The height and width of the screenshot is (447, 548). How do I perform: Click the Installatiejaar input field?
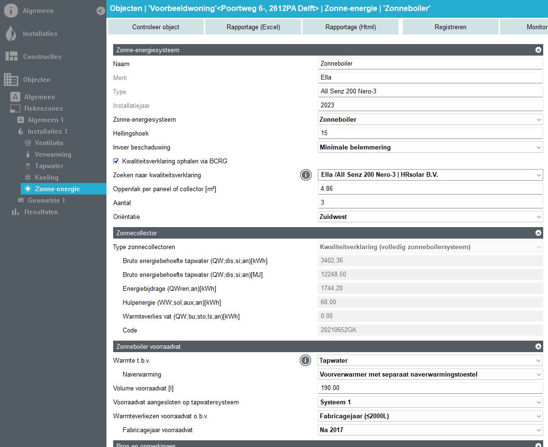[430, 105]
